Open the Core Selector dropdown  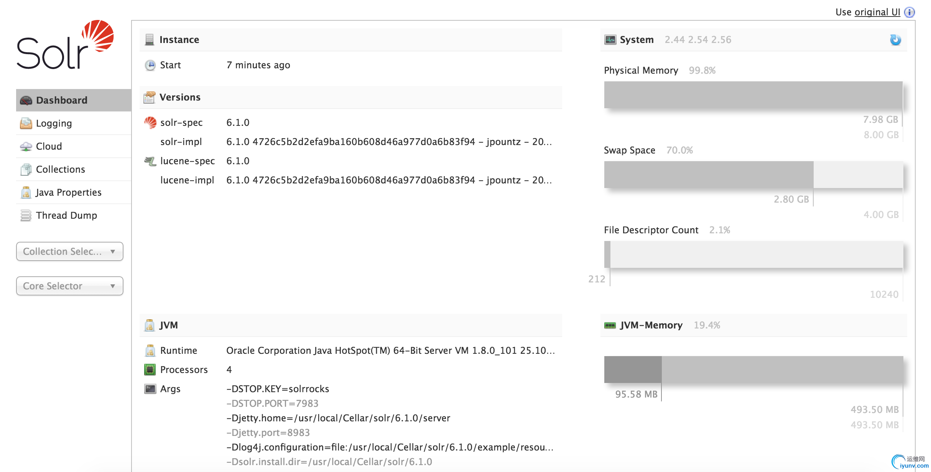(70, 286)
